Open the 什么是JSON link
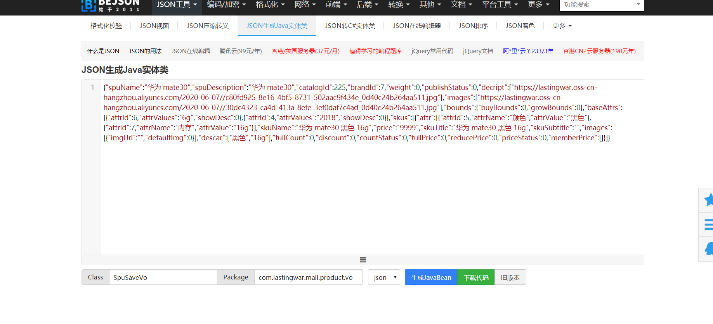The width and height of the screenshot is (713, 324). 103,51
